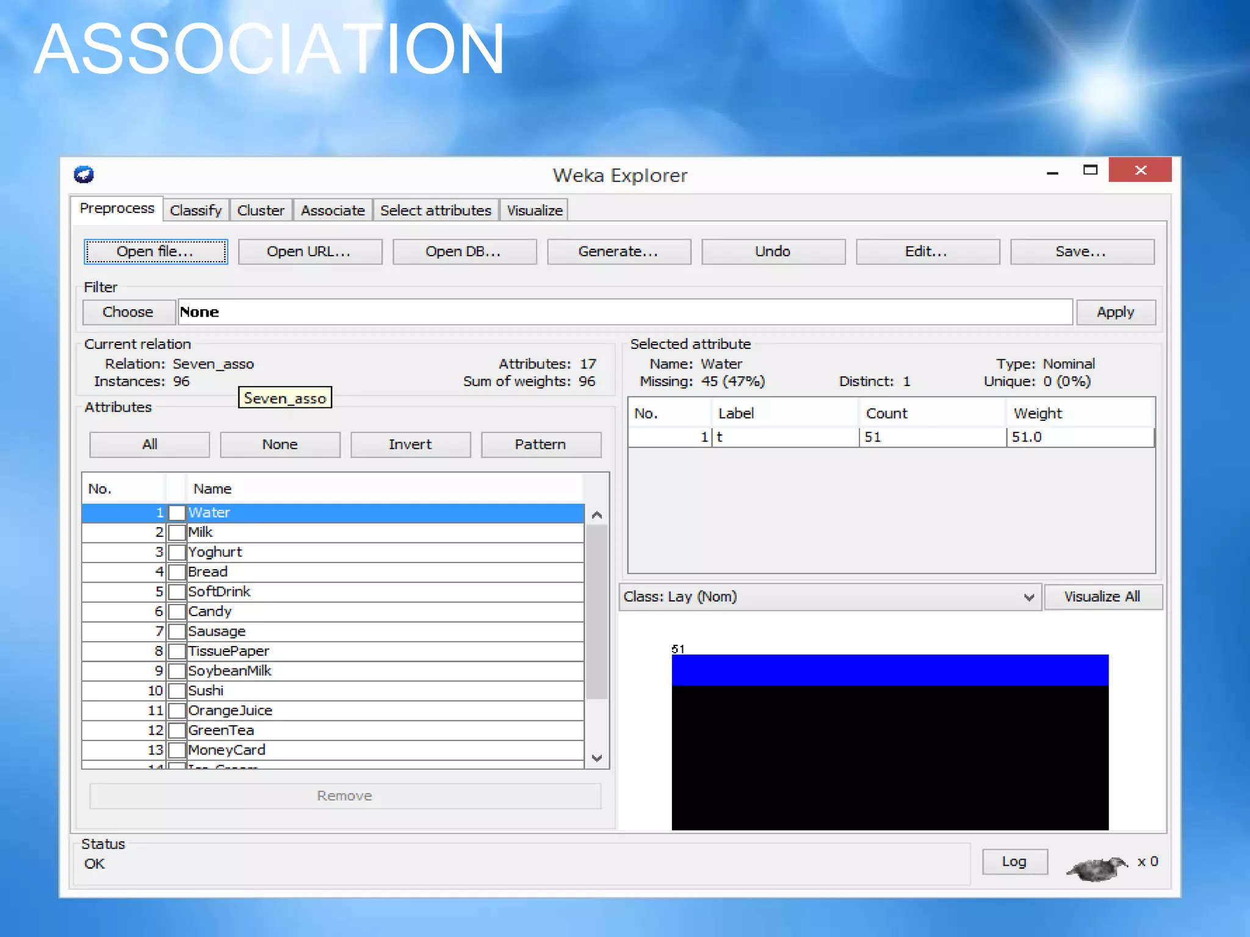The width and height of the screenshot is (1250, 937).
Task: Tick the Bread attribute checkbox
Action: (177, 572)
